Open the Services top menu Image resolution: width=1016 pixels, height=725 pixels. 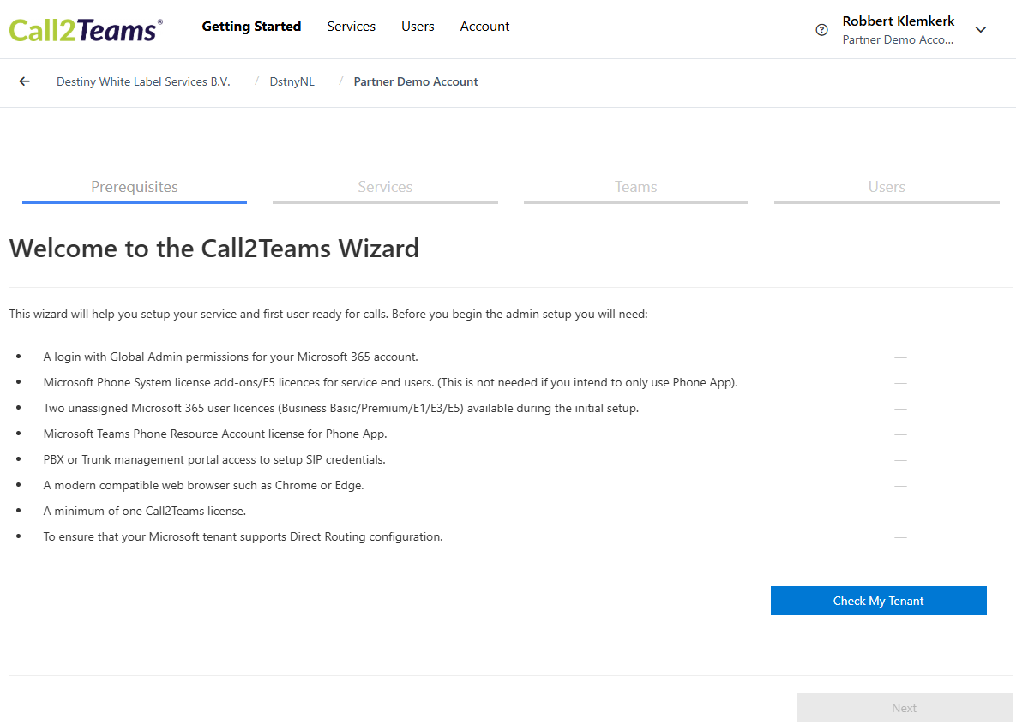coord(351,27)
